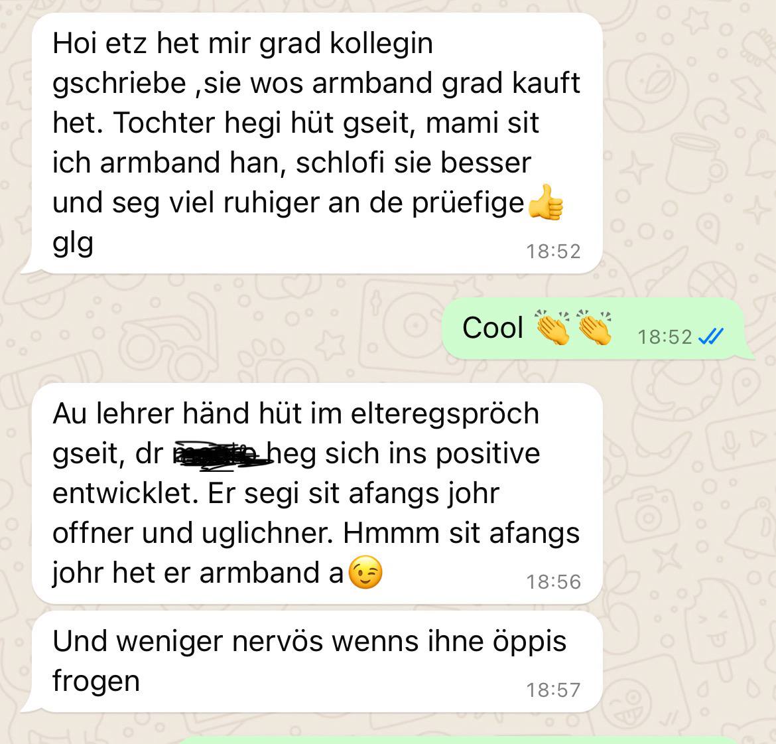776x744 pixels.
Task: Click the first clapping hands emoji
Action: point(552,327)
